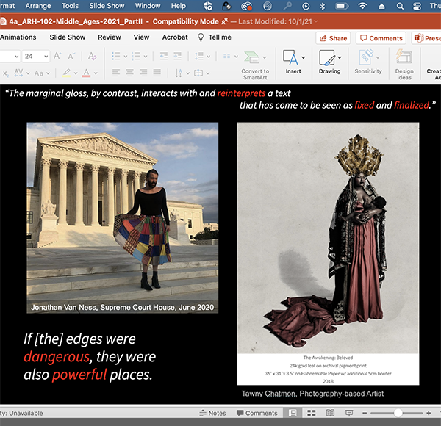This screenshot has height=426, width=441.
Task: Open Spotlight search in menu bar
Action: pyautogui.click(x=400, y=6)
